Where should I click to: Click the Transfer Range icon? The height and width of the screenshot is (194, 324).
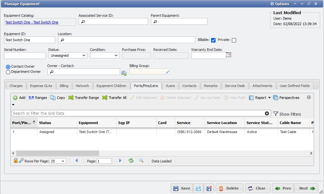tap(71, 98)
